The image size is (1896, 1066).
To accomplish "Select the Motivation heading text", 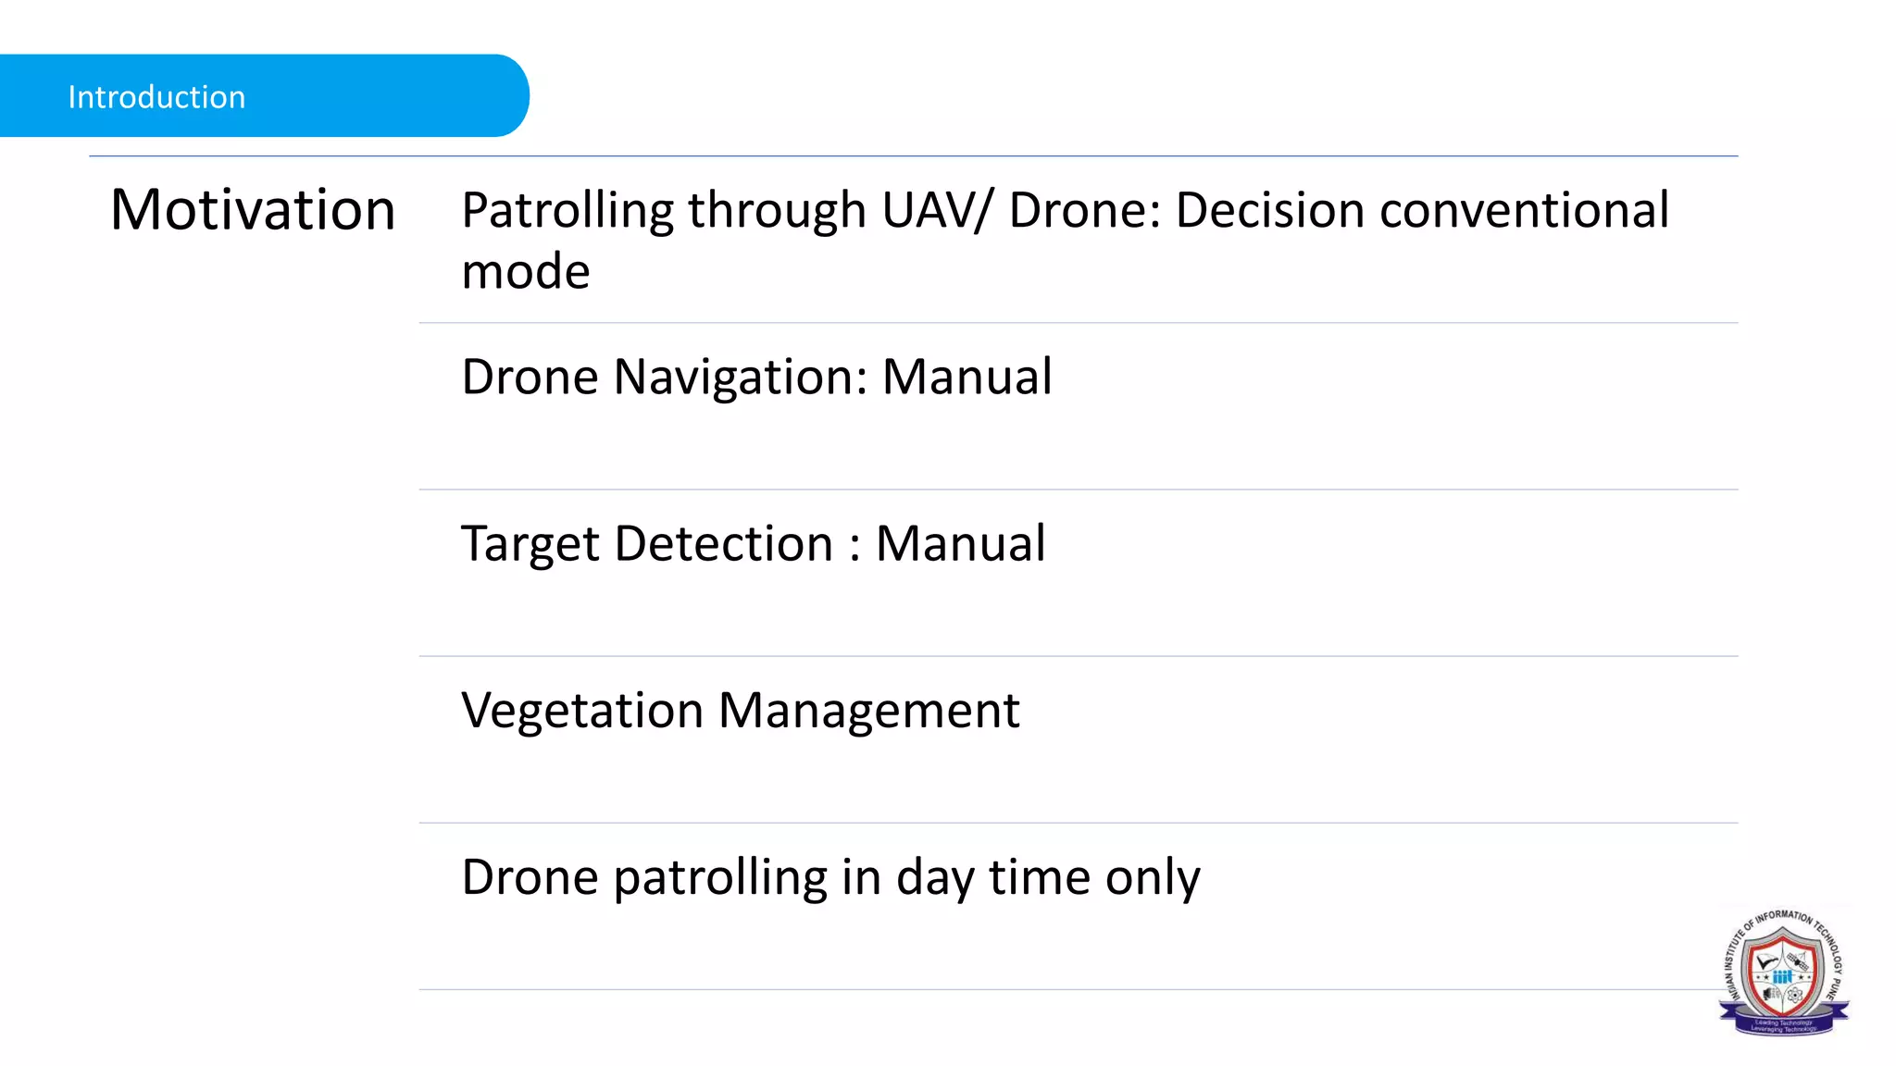I will [253, 209].
